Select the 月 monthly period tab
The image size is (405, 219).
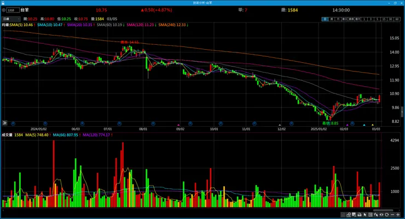(338, 19)
